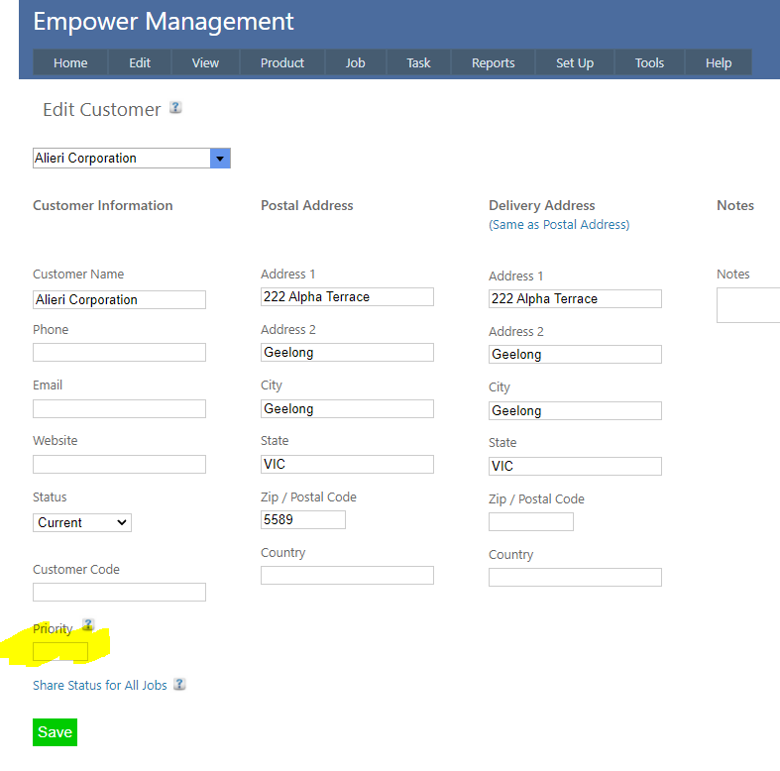
Task: Focus the Customer Name text field
Action: (x=119, y=299)
